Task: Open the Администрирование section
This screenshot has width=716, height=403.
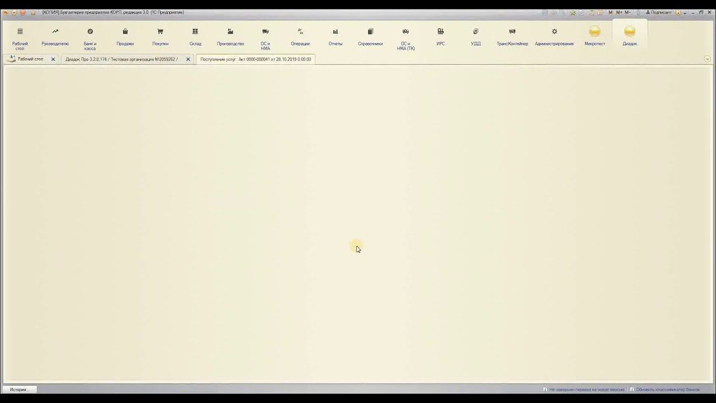Action: click(x=554, y=37)
